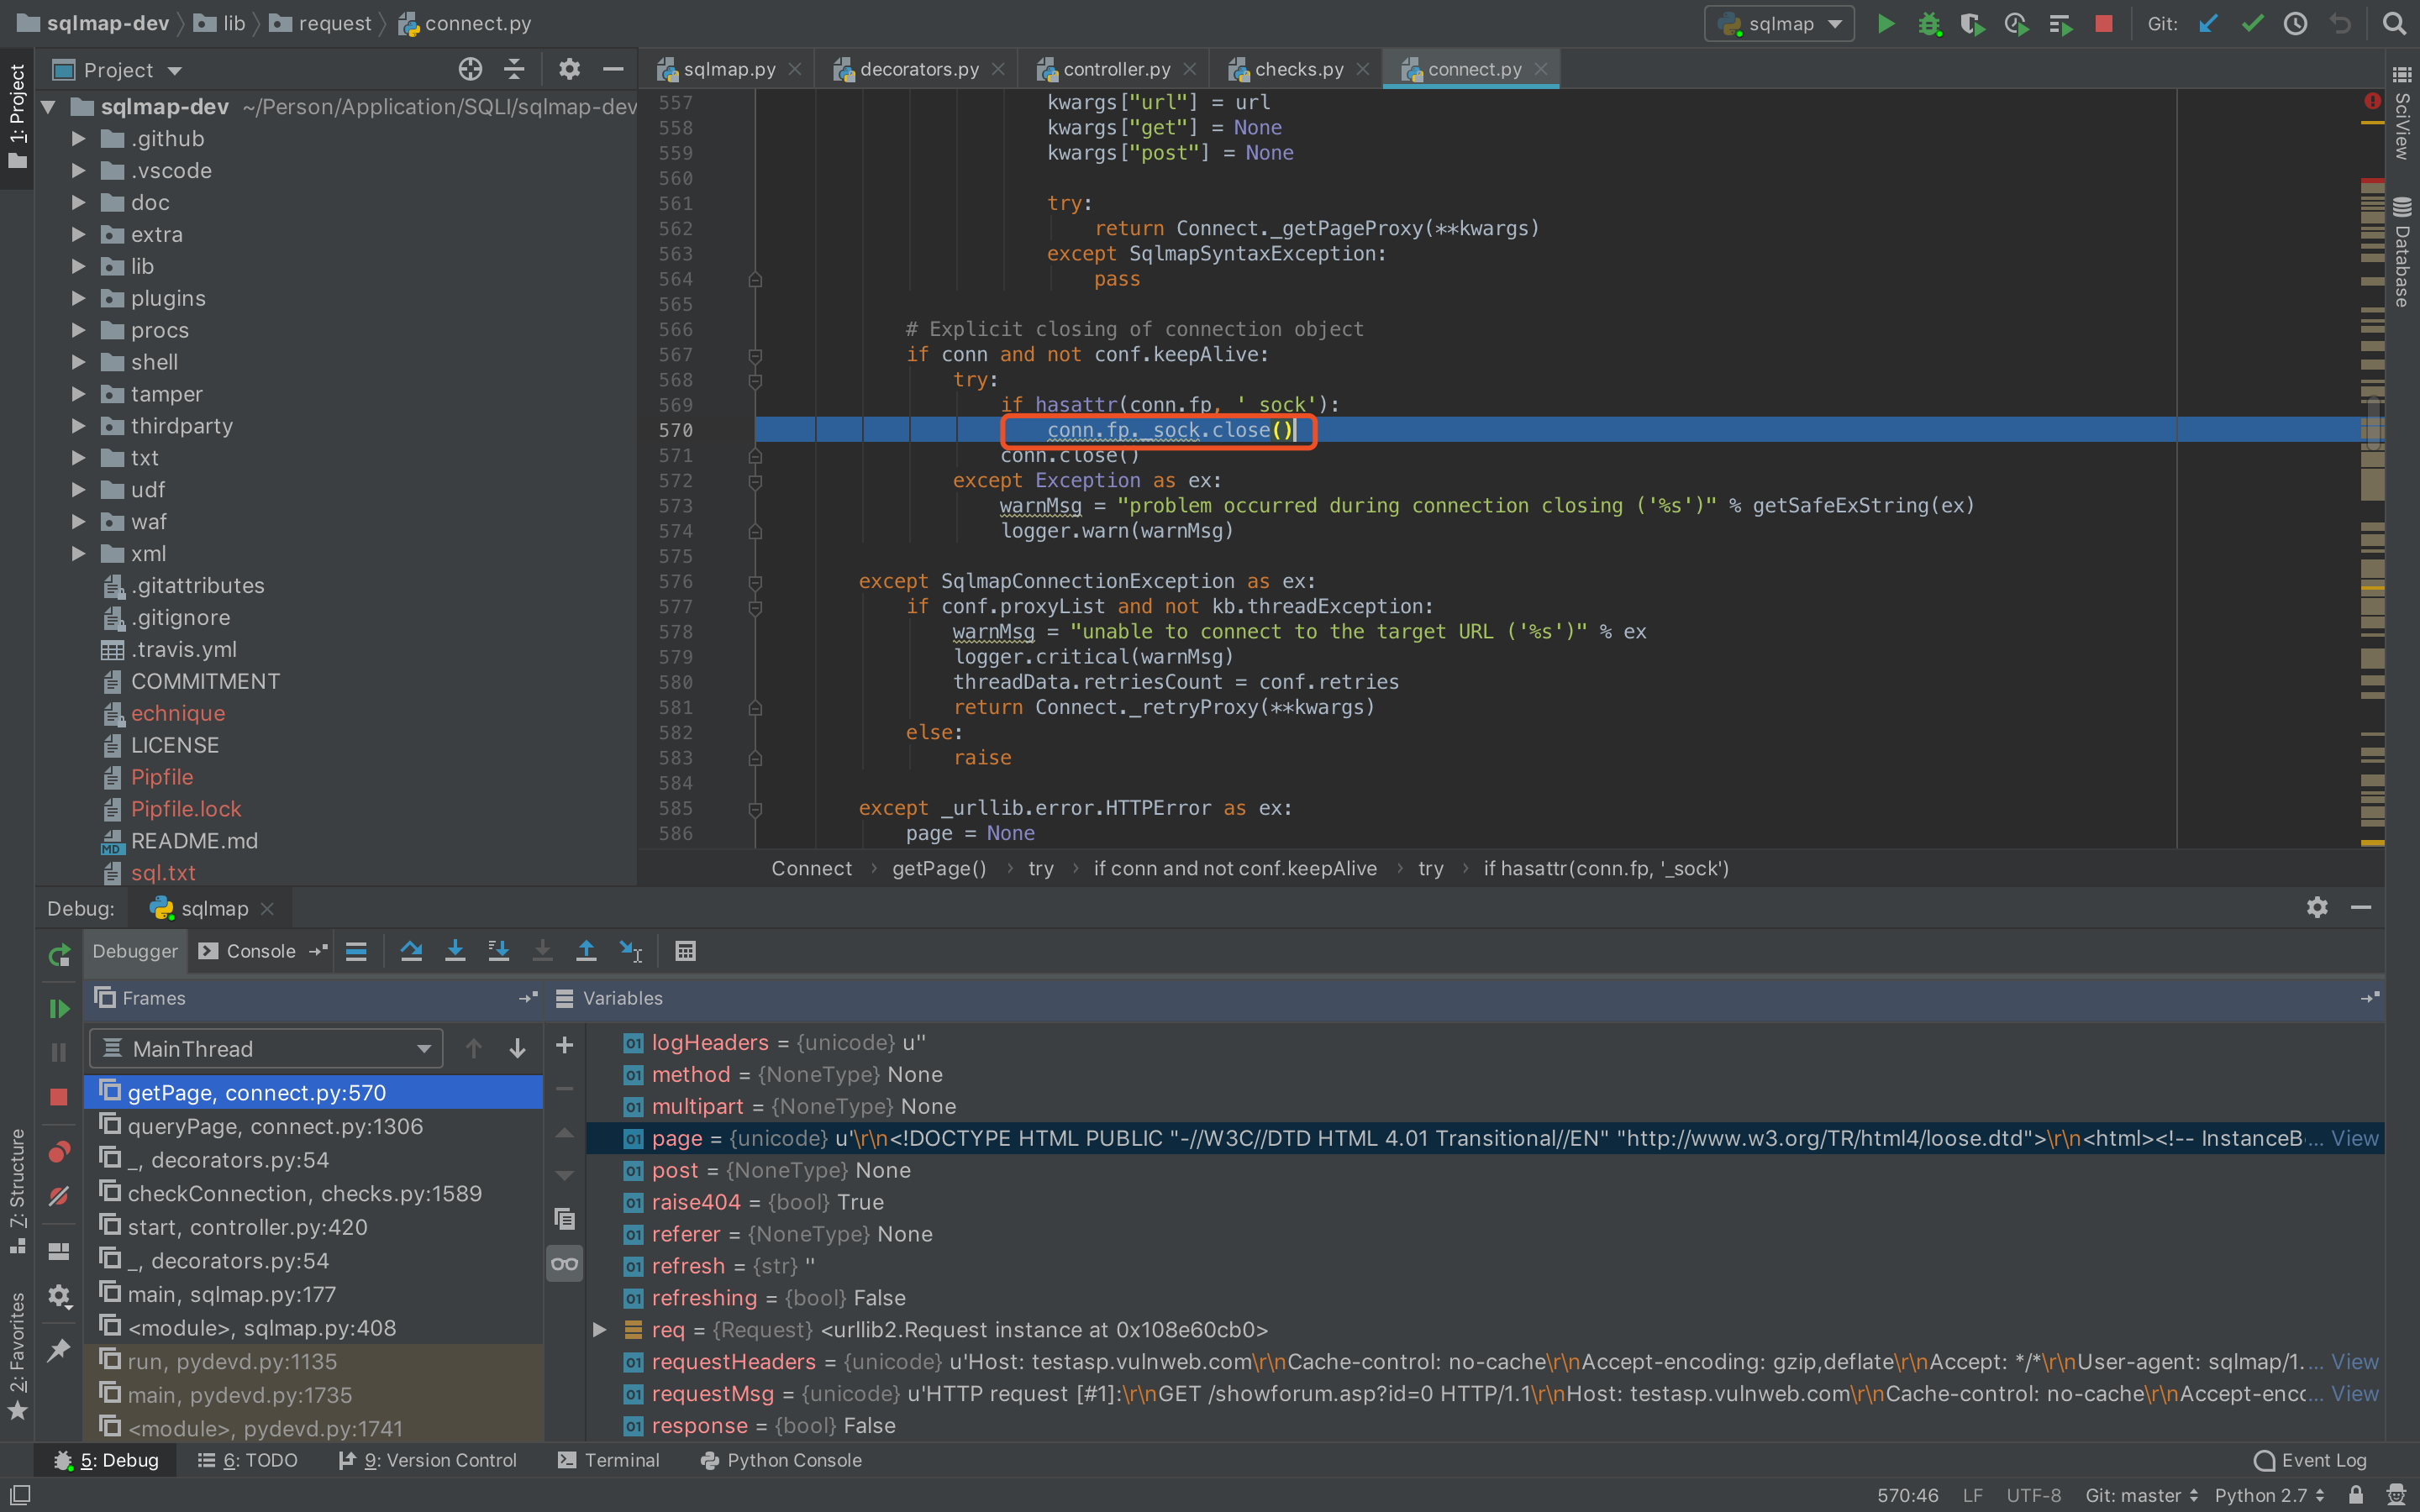Start debugging with the Debug bug icon
The width and height of the screenshot is (2420, 1512).
tap(1930, 23)
